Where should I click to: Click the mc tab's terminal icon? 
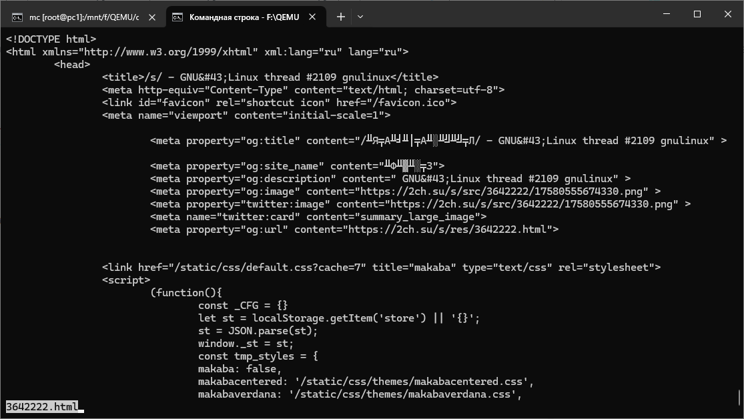pos(17,17)
